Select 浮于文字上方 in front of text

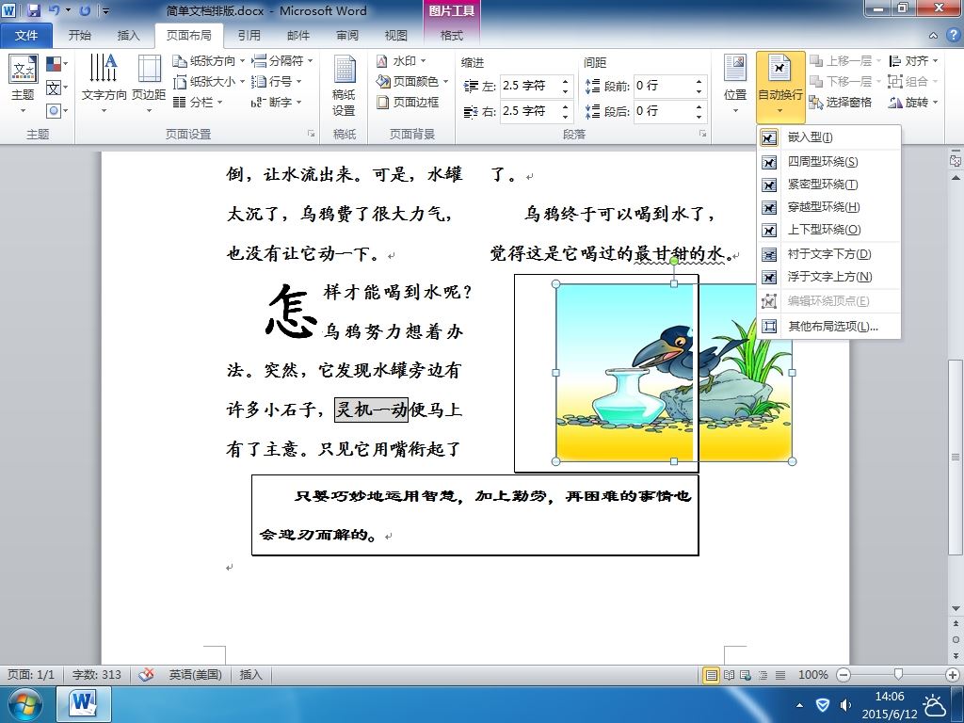[x=828, y=277]
